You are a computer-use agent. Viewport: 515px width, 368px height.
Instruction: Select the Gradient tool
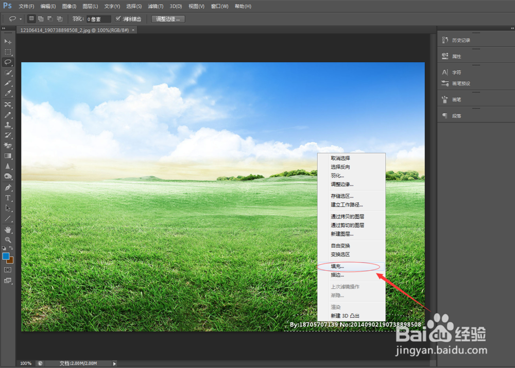8,156
